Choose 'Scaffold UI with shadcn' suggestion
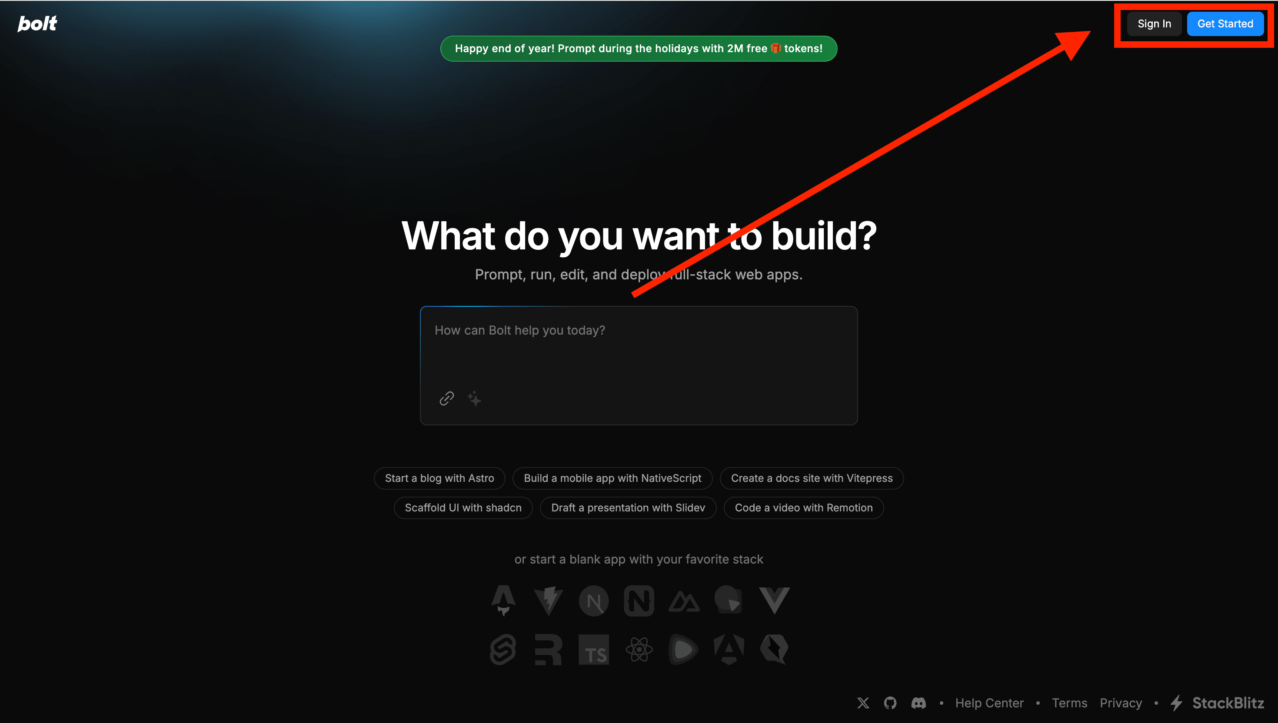The image size is (1278, 723). pos(463,507)
